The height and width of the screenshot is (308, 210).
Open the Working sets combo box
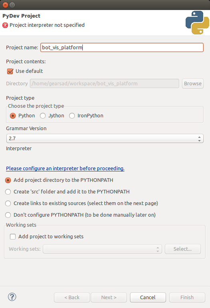pyautogui.click(x=102, y=249)
